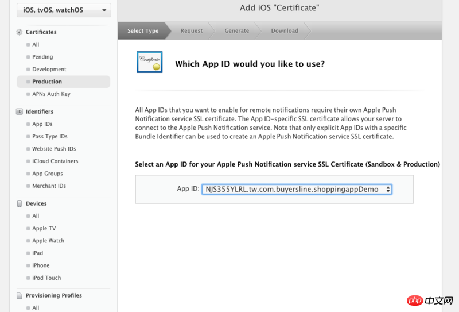Show Pending certificates

click(42, 57)
